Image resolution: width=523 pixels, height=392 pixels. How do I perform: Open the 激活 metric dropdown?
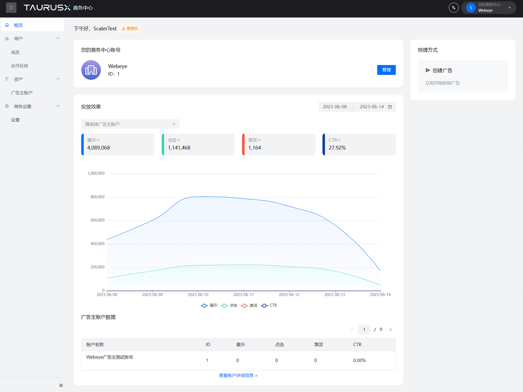(255, 140)
